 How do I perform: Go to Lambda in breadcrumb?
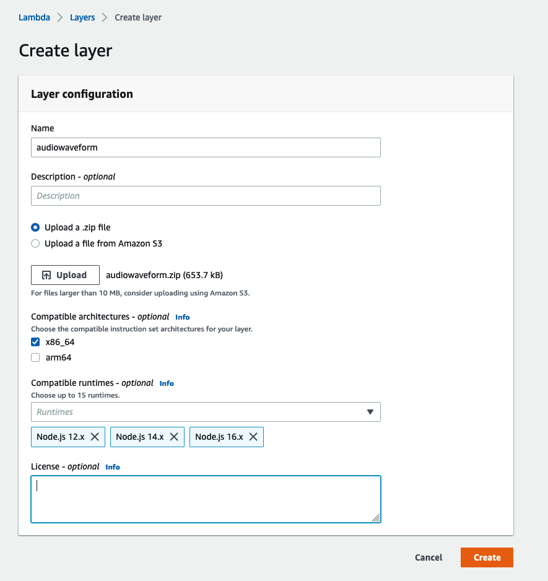tap(34, 17)
